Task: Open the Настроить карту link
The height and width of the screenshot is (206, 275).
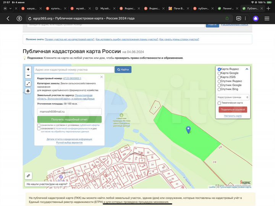Action: (233, 116)
